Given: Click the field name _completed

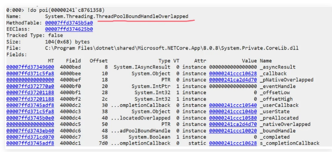Looking at the screenshot, I should click(275, 137).
